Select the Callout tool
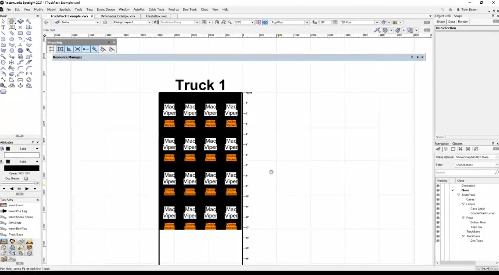The width and height of the screenshot is (499, 275). point(12,27)
